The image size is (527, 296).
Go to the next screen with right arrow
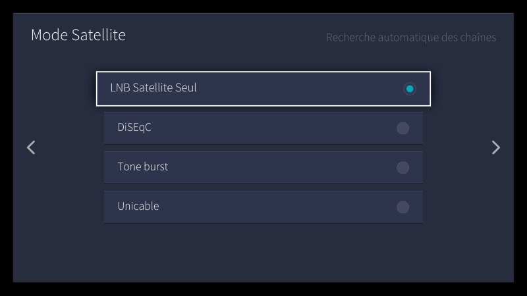pyautogui.click(x=496, y=147)
